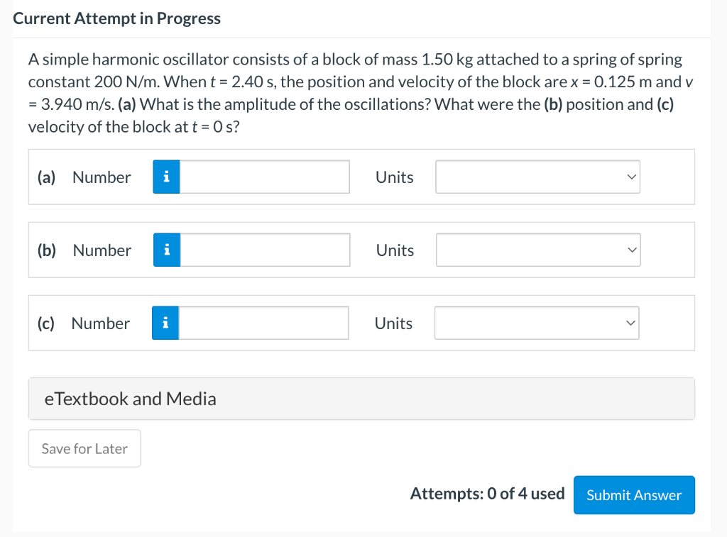This screenshot has height=537, width=727.
Task: Click the "(b) Number" label
Action: [x=84, y=250]
